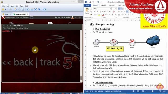Switch to the INSERT ribbon tab
This screenshot has height=94, width=168.
click(103, 5)
